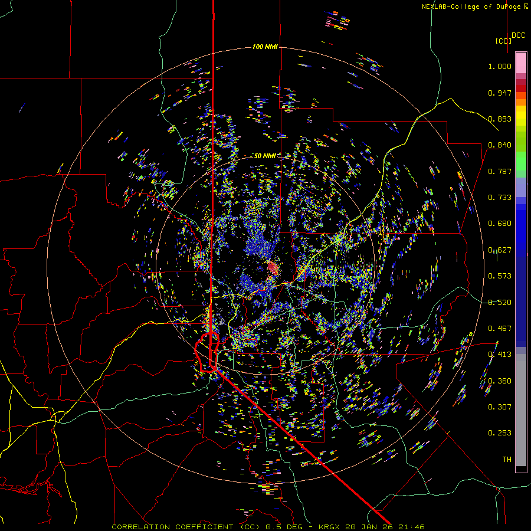Select the 0.467 scale value
This screenshot has height=531, width=531.
[500, 329]
